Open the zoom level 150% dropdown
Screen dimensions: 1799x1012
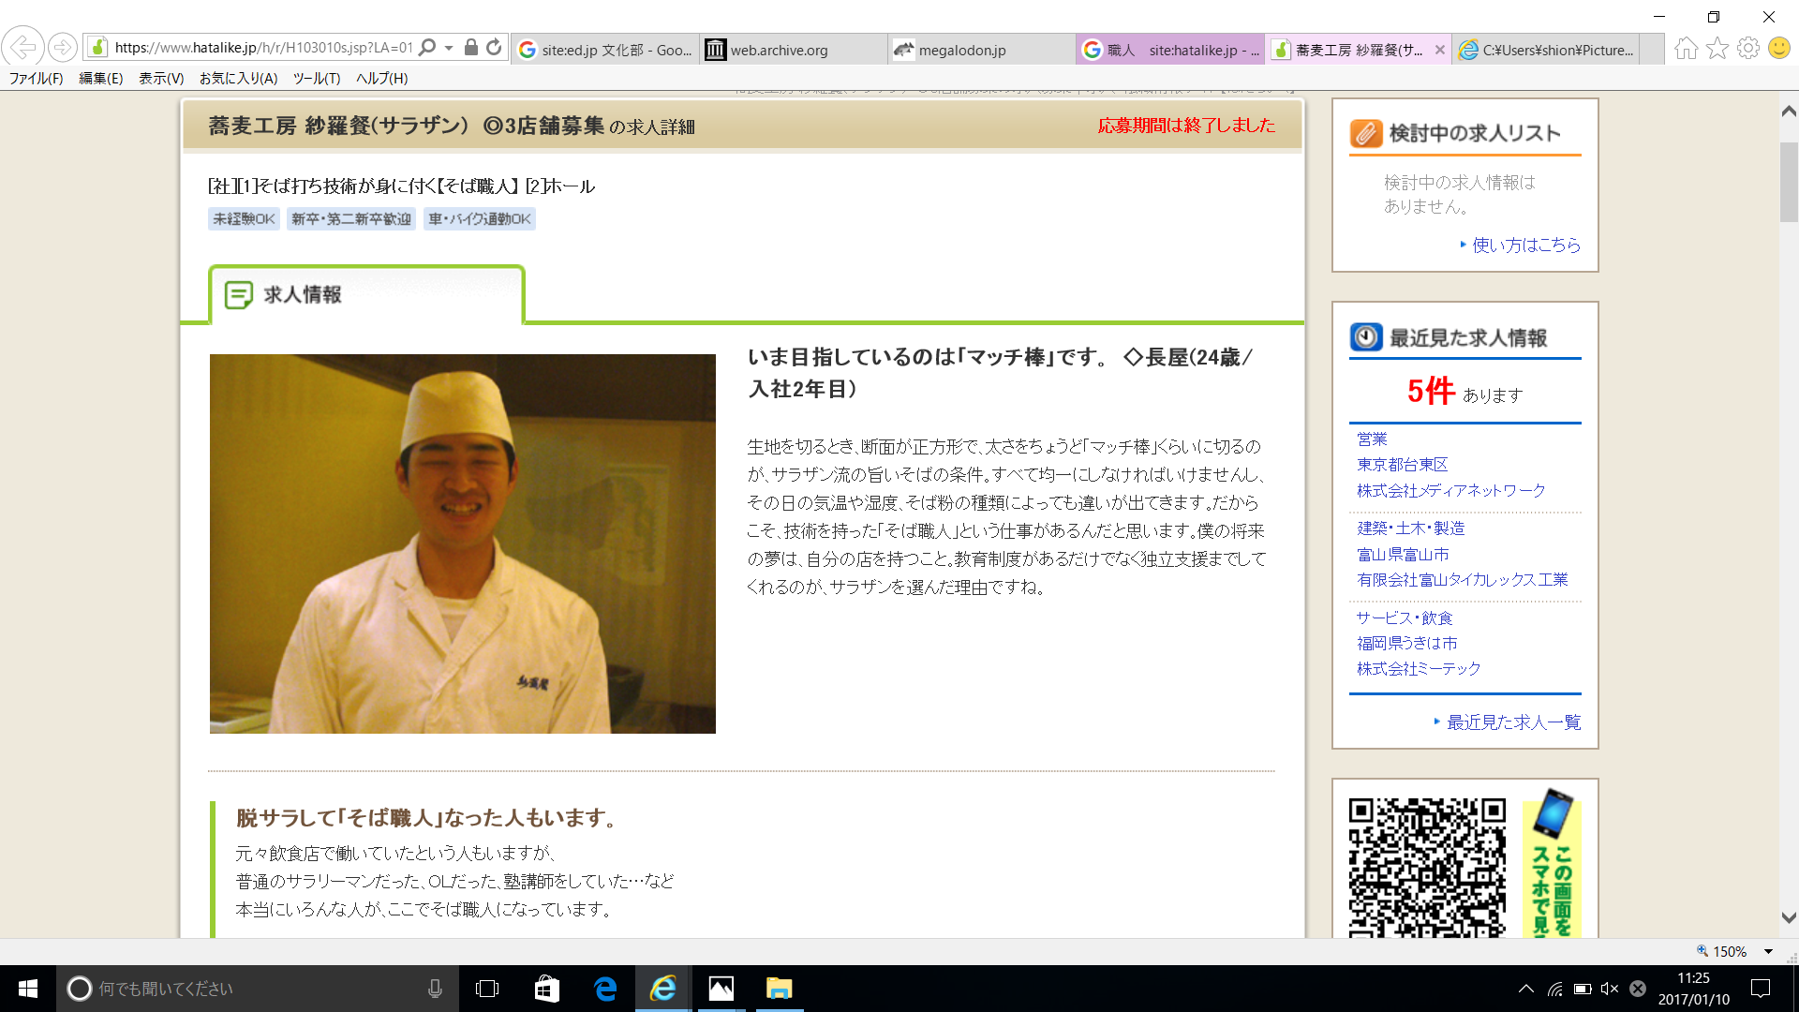pyautogui.click(x=1768, y=951)
